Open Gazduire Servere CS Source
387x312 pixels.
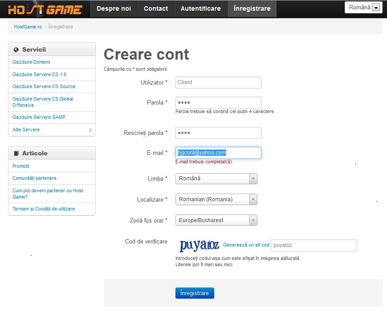pyautogui.click(x=44, y=86)
